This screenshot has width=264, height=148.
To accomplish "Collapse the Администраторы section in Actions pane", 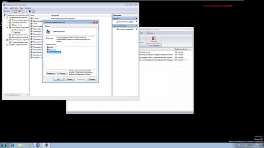I will [x=136, y=26].
